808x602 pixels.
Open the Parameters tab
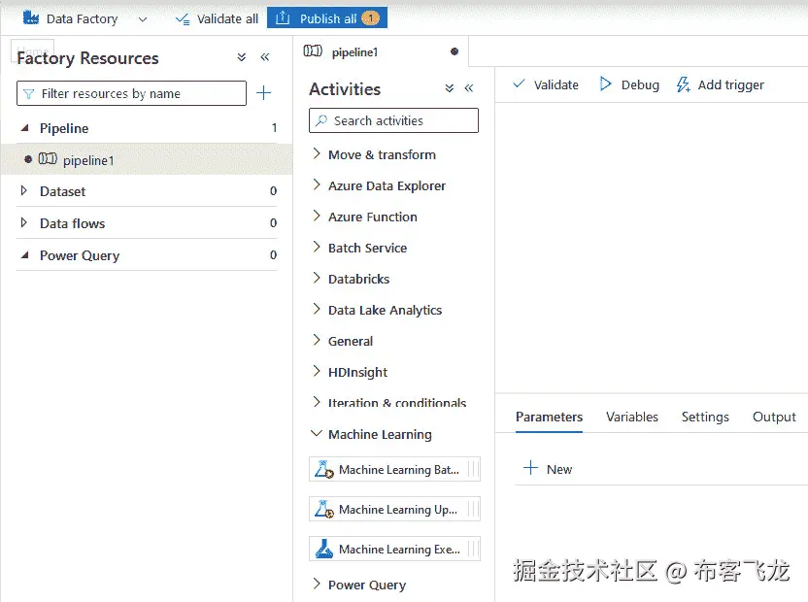click(549, 417)
